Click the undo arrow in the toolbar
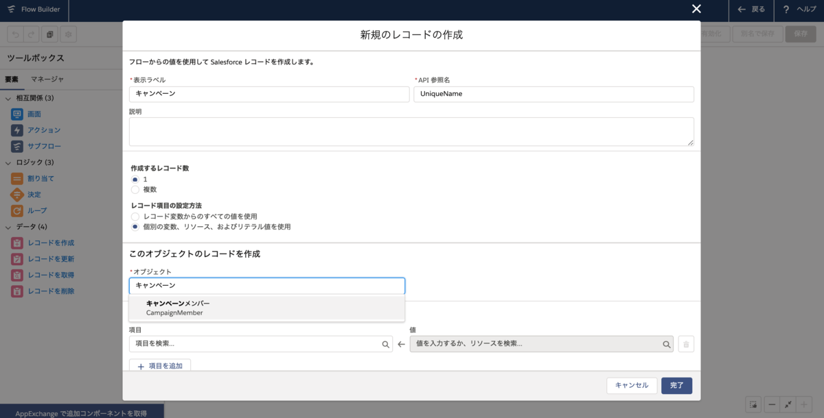 (14, 33)
